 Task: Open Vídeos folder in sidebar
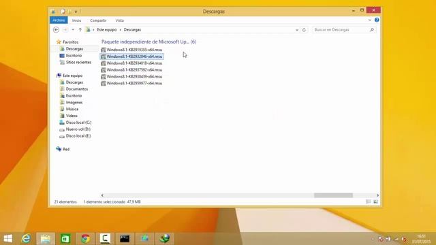tap(72, 116)
